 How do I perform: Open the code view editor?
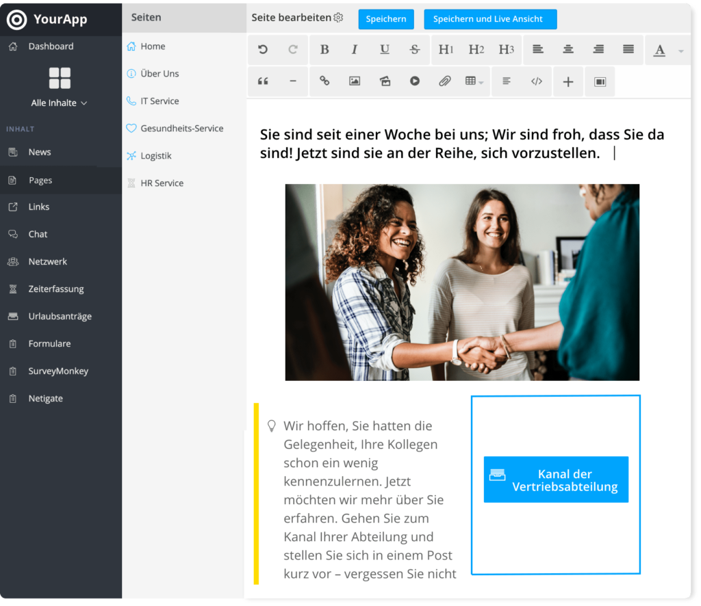(x=537, y=81)
